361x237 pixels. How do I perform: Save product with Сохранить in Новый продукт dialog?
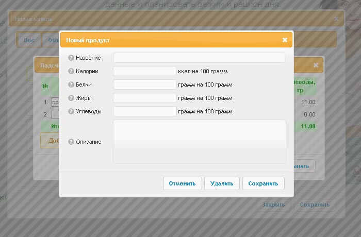[x=263, y=183]
